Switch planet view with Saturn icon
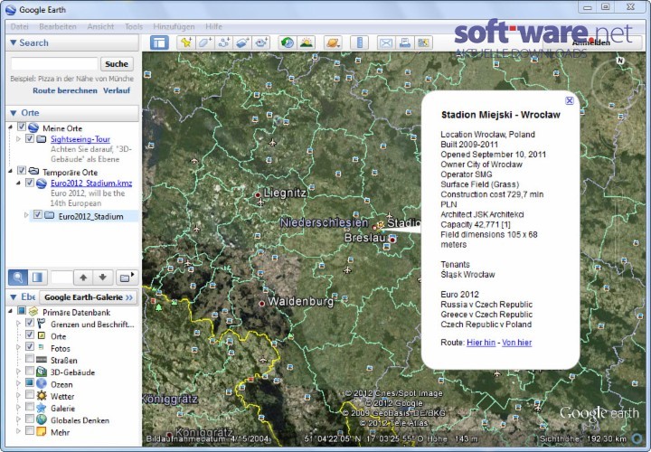 (x=333, y=42)
